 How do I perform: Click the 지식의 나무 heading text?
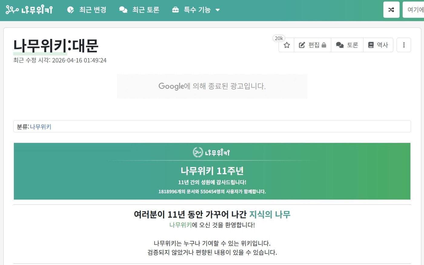tap(270, 214)
